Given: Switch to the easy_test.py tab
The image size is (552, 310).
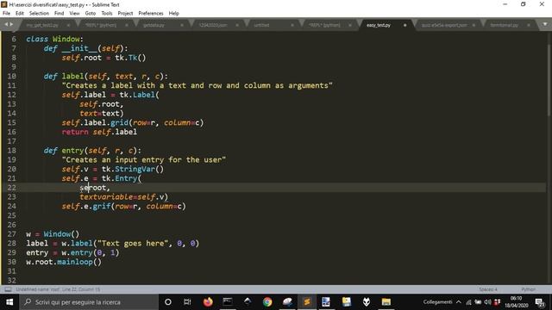Looking at the screenshot, I should click(379, 25).
